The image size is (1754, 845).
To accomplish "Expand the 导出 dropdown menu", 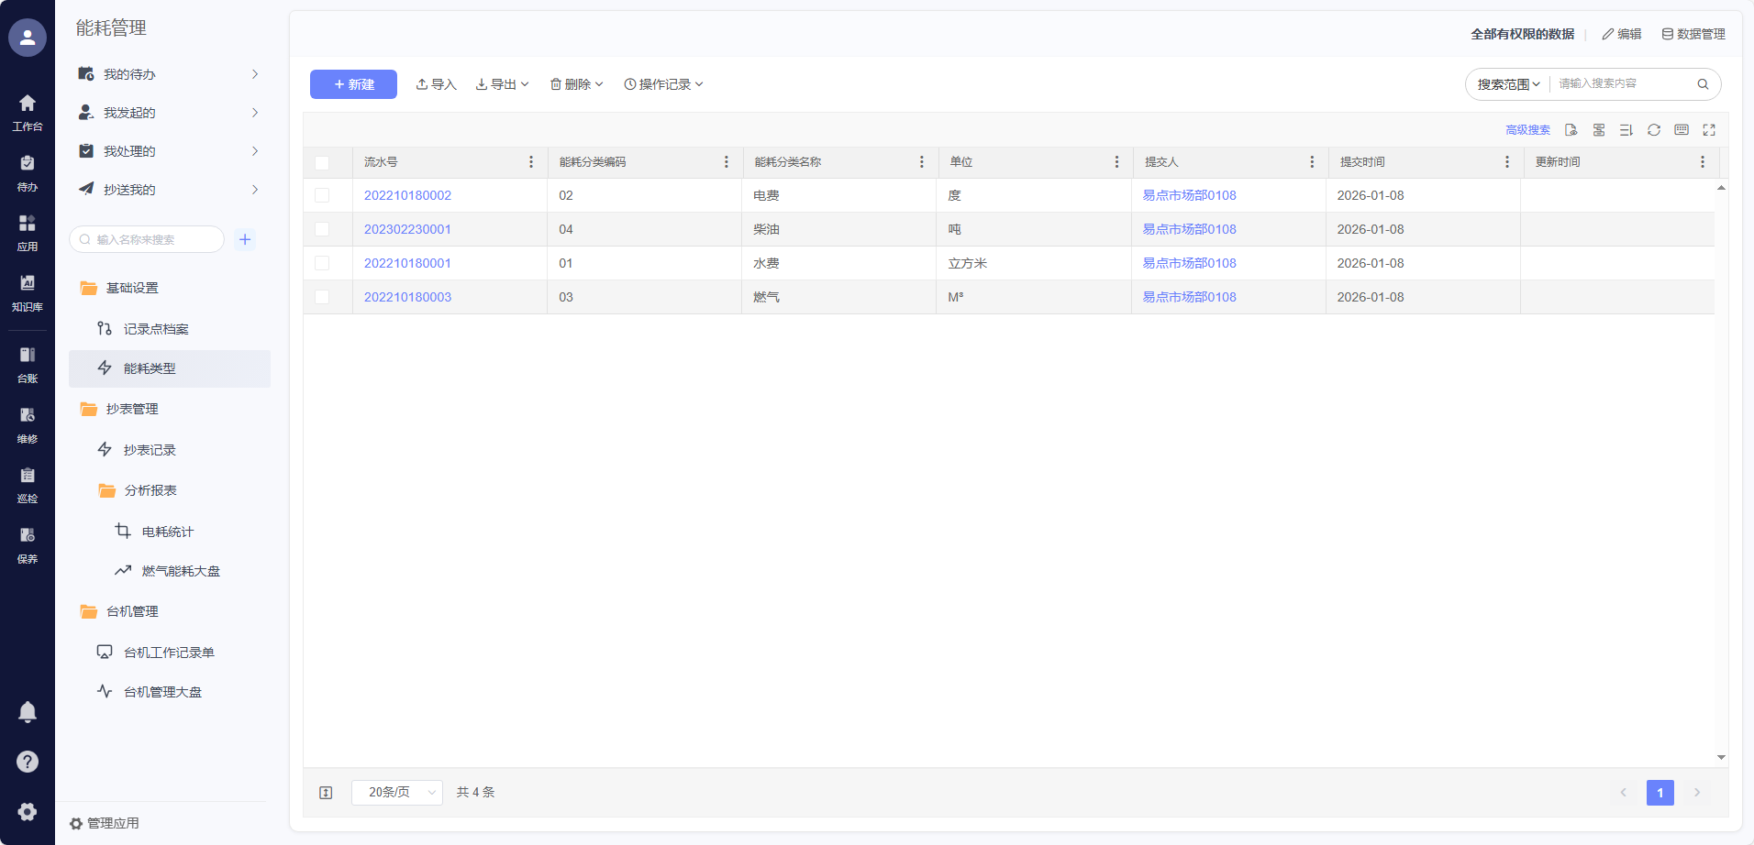I will point(502,84).
